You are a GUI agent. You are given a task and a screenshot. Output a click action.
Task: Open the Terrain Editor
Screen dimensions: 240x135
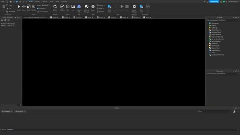pyautogui.click(x=55, y=7)
